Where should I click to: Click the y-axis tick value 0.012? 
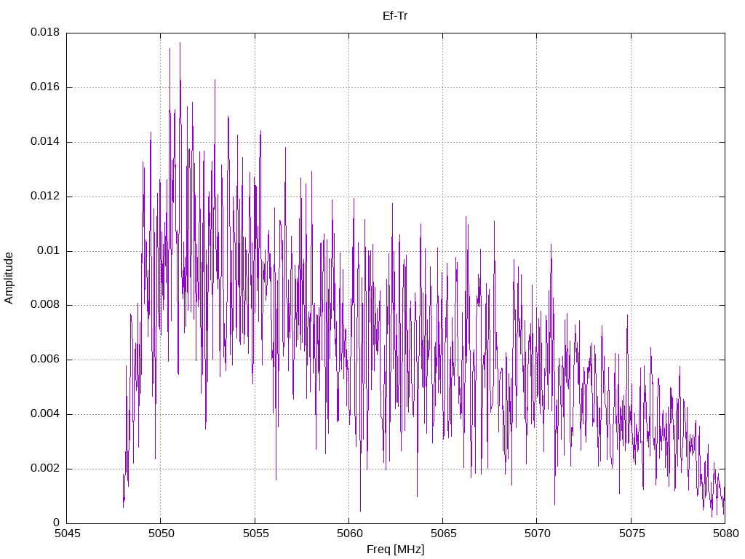click(45, 196)
